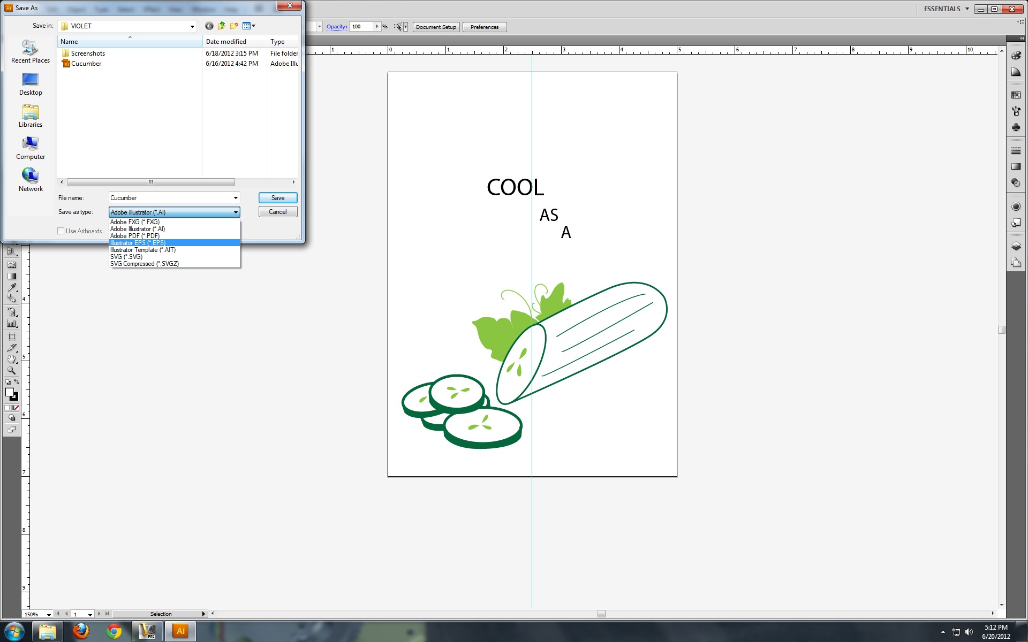
Task: Select the Hand tool
Action: tap(12, 359)
